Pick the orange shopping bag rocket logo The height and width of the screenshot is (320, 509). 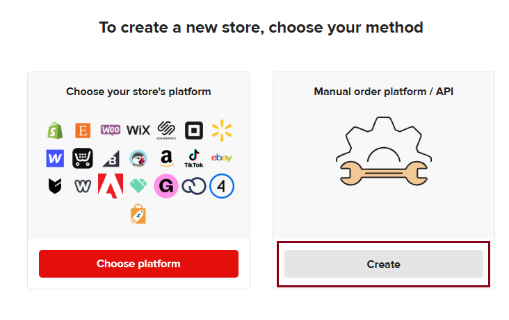138,214
